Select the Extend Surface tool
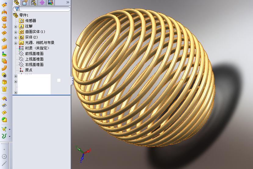This screenshot has height=169, width=253. point(4,99)
